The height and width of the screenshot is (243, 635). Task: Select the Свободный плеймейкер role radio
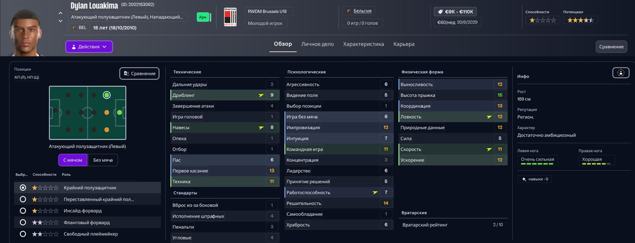point(23,234)
